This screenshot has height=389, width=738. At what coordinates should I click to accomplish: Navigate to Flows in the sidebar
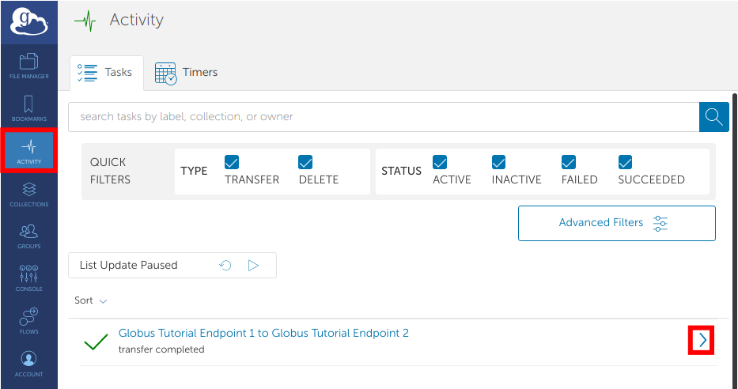[28, 321]
